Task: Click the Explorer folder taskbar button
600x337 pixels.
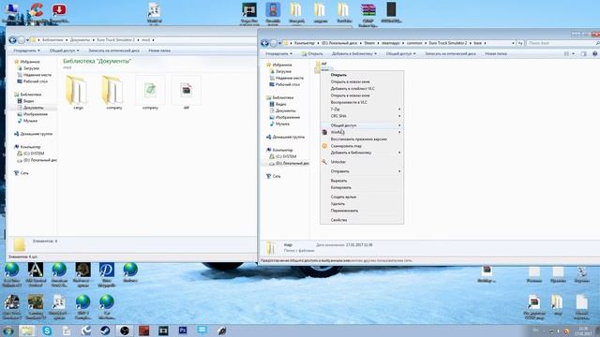Action: (27, 330)
